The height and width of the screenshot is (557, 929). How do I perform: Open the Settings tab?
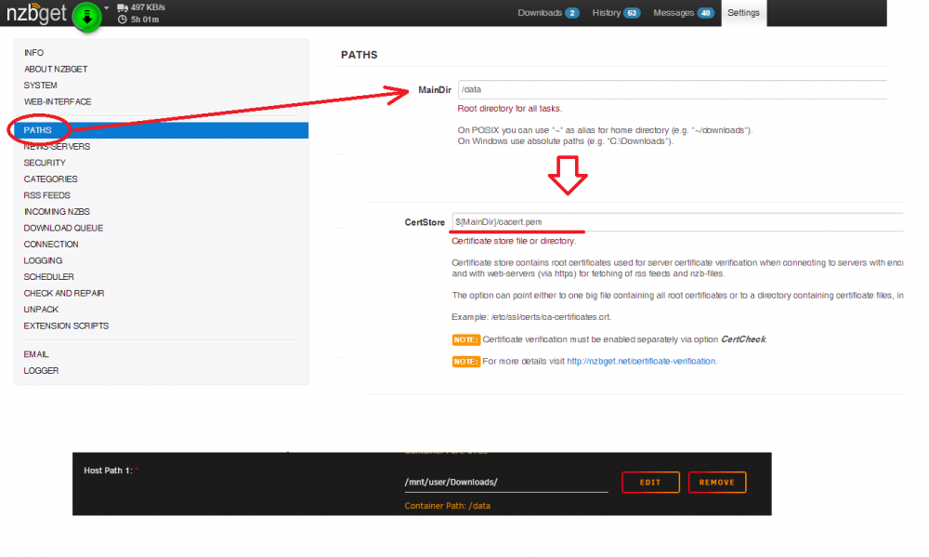[x=743, y=13]
